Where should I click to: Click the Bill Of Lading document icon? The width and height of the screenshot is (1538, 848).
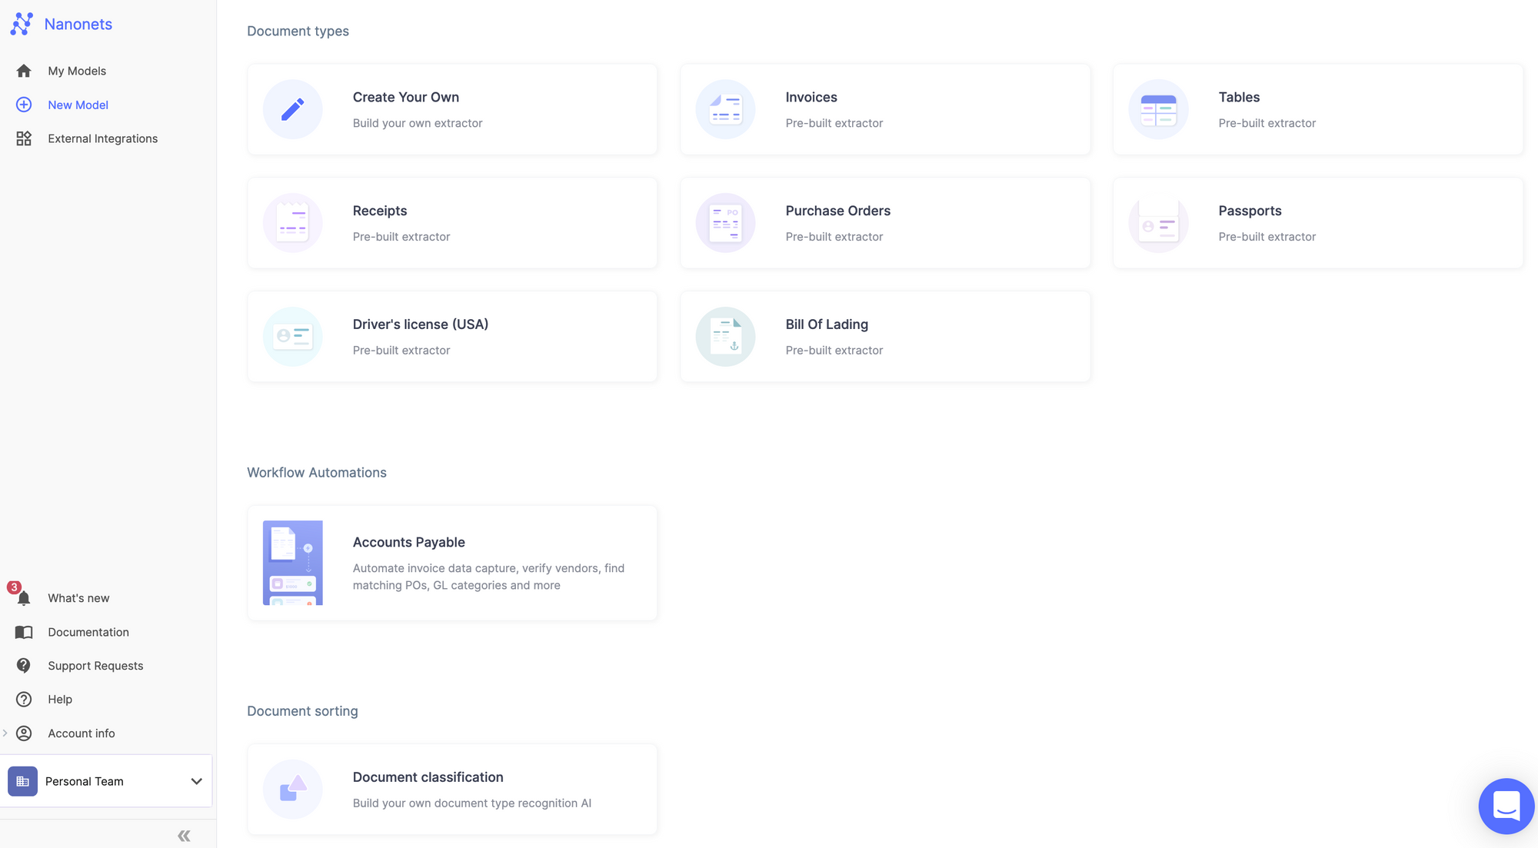click(x=725, y=337)
